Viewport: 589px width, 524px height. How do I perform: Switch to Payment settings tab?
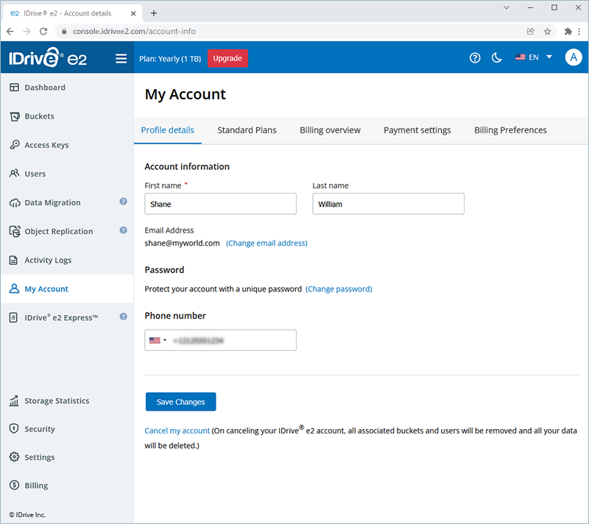[x=417, y=130]
